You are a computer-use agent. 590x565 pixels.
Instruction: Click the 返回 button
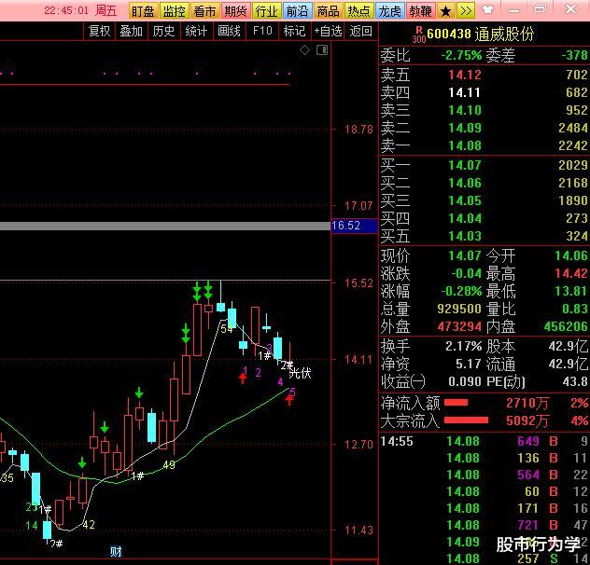click(360, 31)
